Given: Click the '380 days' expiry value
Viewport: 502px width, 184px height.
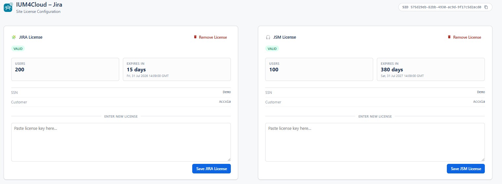Looking at the screenshot, I should click(x=392, y=70).
